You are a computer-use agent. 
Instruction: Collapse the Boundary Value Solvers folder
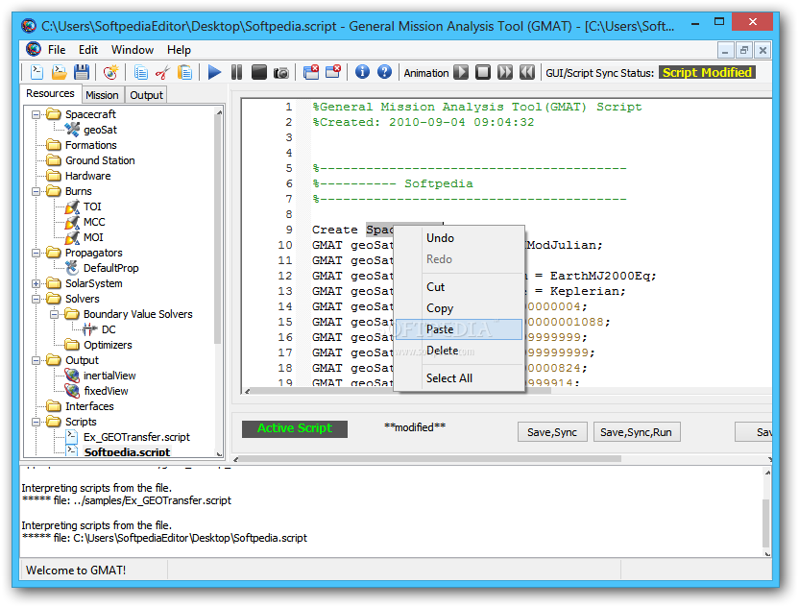click(54, 314)
